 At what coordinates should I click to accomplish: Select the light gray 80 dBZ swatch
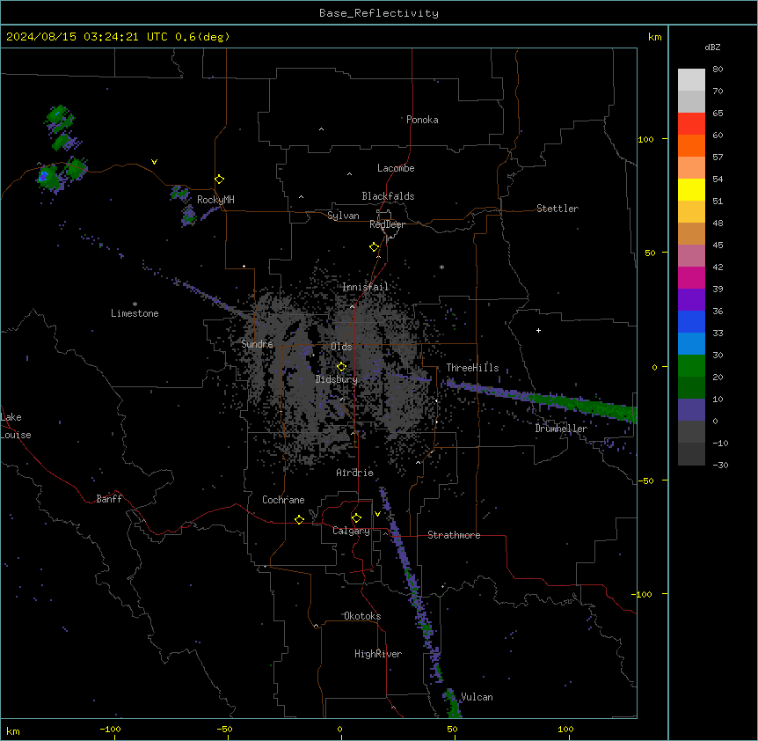tap(691, 80)
